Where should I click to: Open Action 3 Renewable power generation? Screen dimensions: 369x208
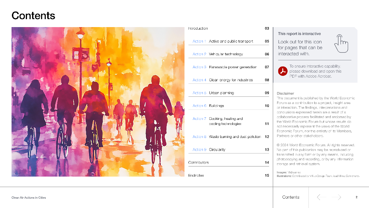pos(228,67)
